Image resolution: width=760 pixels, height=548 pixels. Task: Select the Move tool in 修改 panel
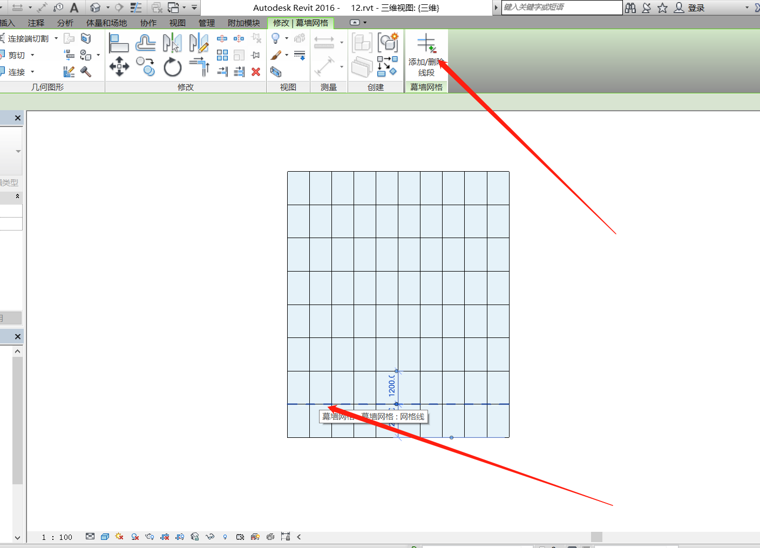click(x=119, y=67)
